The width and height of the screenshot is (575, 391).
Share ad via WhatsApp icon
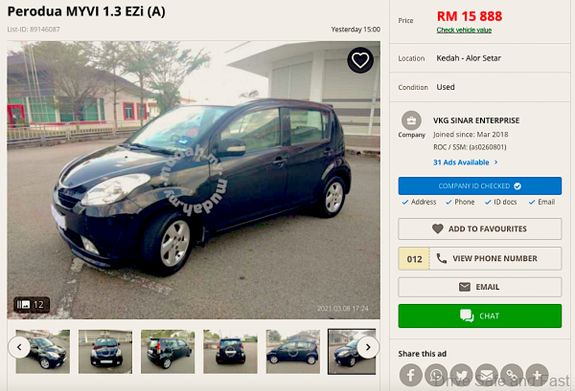pos(436,375)
